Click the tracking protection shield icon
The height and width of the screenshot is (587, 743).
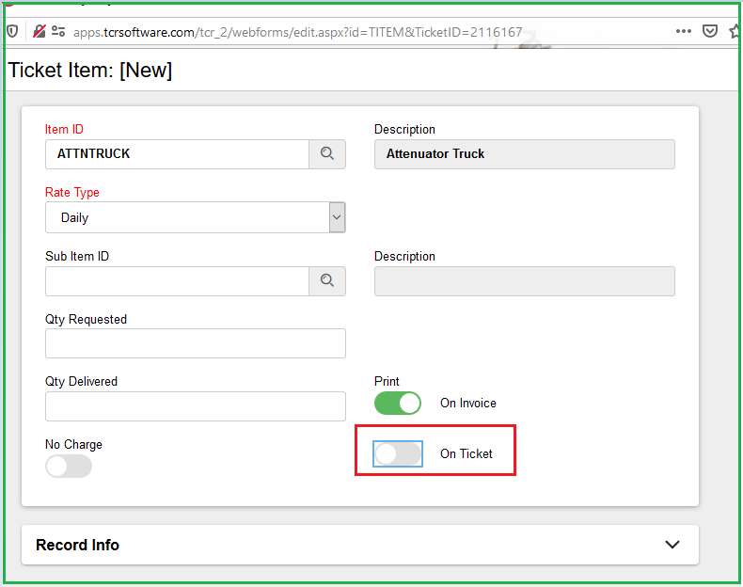pos(11,31)
